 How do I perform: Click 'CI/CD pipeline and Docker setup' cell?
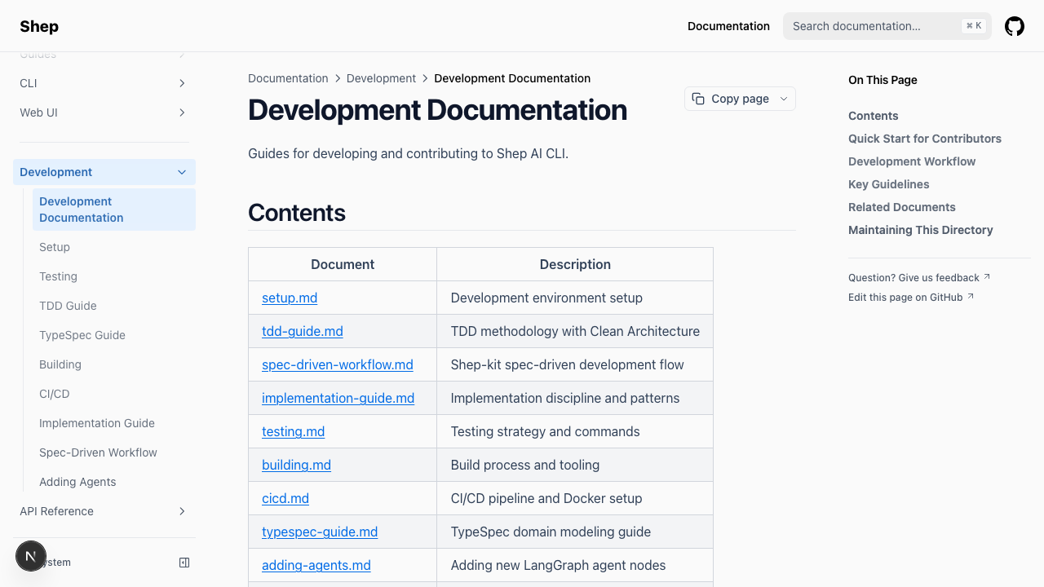pos(575,498)
